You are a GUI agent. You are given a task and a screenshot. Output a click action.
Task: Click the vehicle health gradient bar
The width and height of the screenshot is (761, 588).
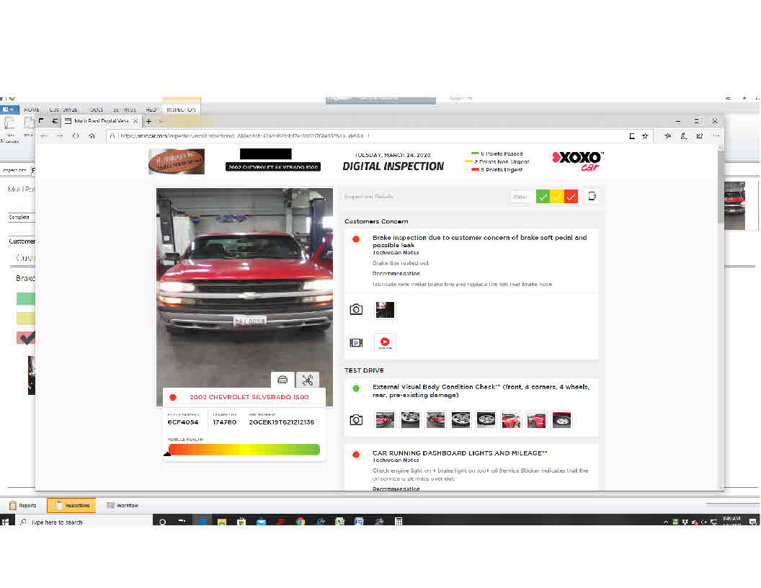(x=244, y=450)
